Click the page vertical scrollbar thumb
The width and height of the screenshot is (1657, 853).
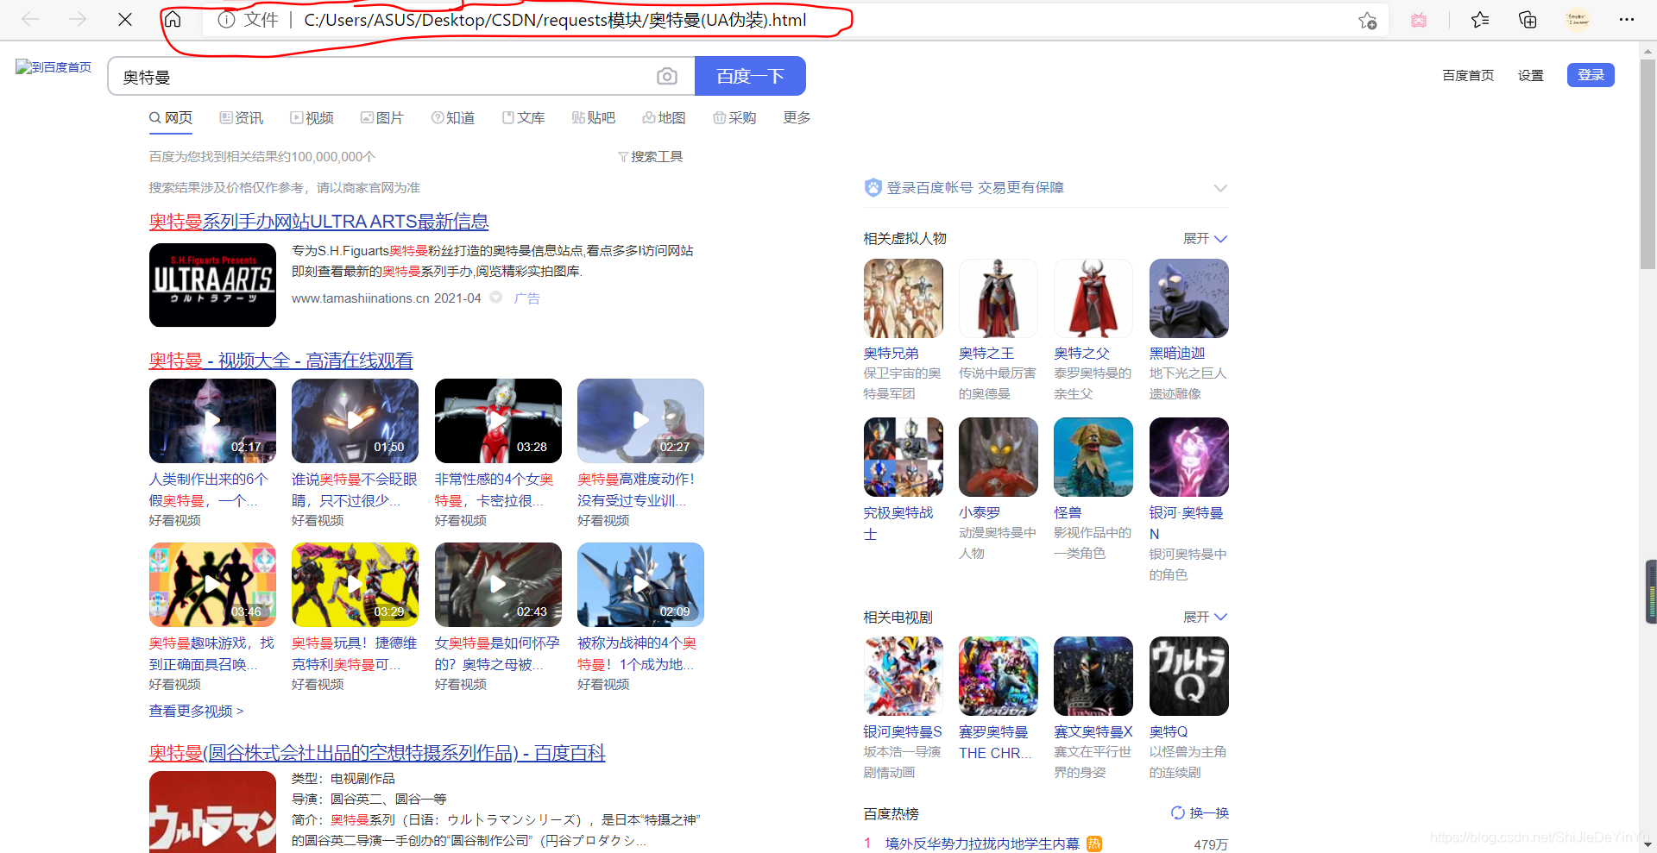[1648, 164]
